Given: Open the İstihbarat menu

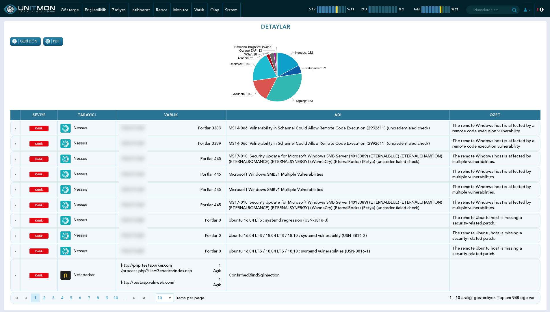Looking at the screenshot, I should (141, 10).
